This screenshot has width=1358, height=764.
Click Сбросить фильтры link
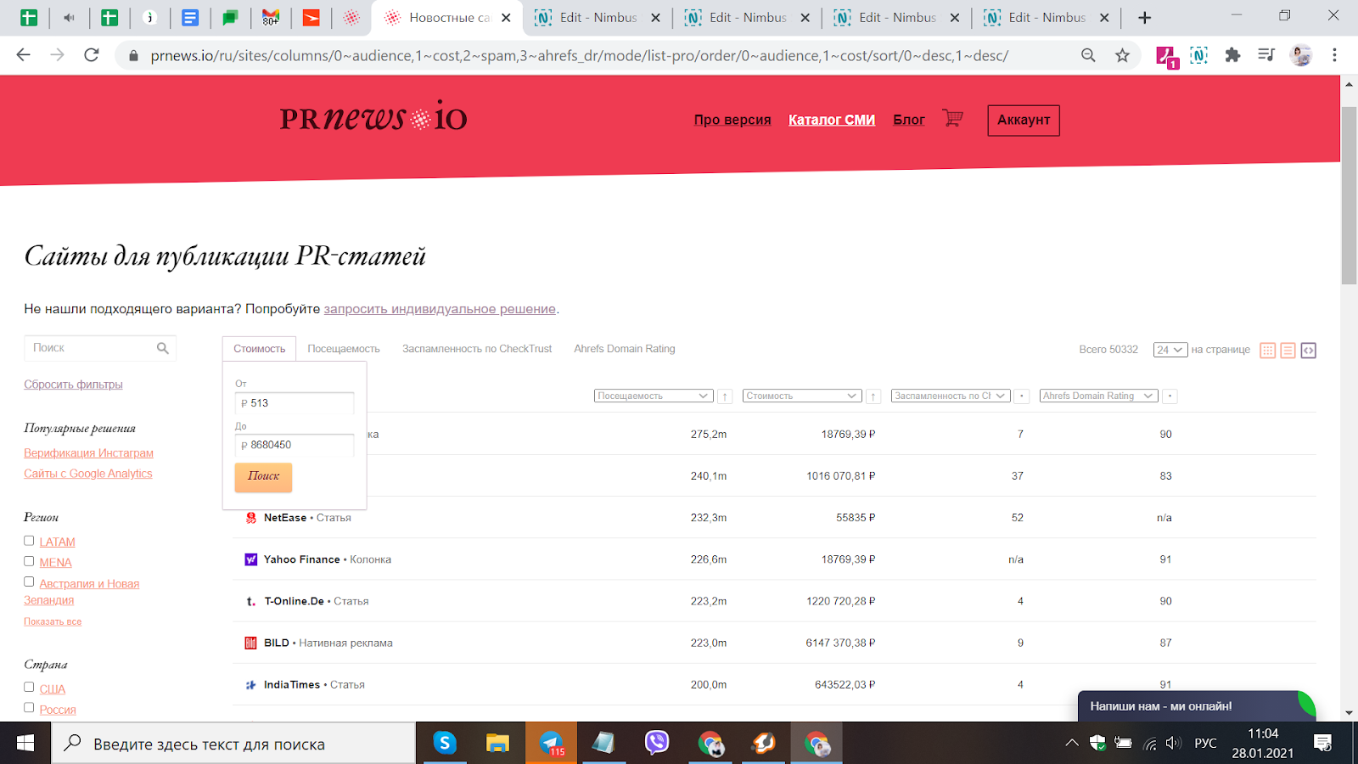point(73,385)
